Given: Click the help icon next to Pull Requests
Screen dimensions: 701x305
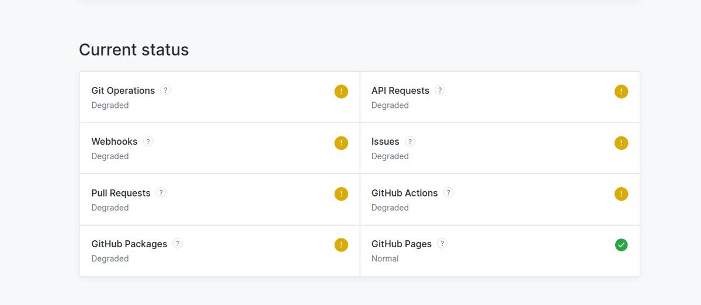Looking at the screenshot, I should click(x=161, y=192).
